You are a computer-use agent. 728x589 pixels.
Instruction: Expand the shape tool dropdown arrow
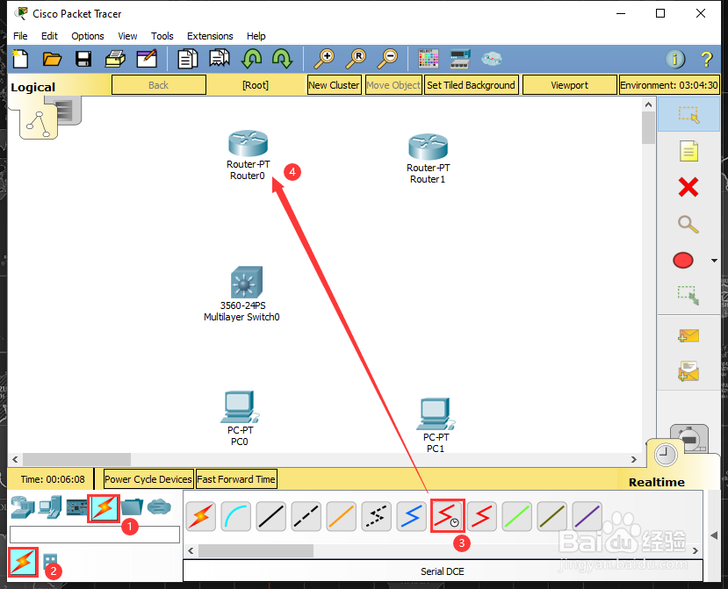point(714,261)
